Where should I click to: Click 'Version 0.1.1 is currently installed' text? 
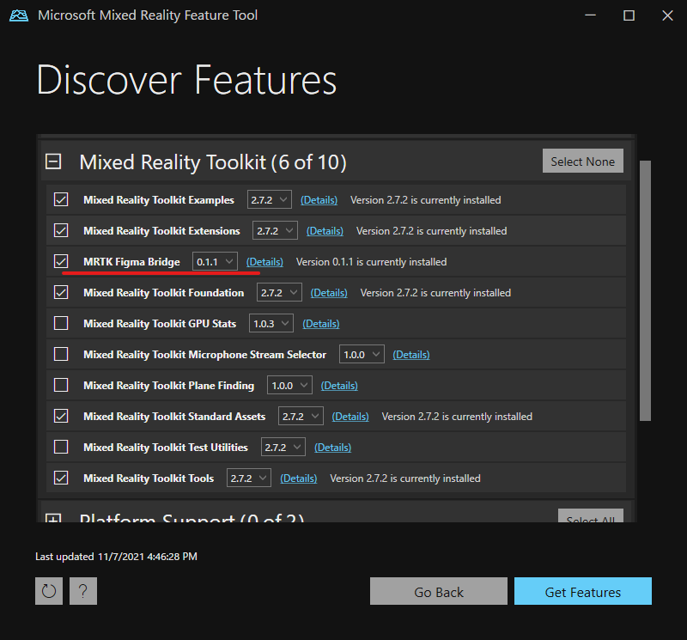point(371,262)
